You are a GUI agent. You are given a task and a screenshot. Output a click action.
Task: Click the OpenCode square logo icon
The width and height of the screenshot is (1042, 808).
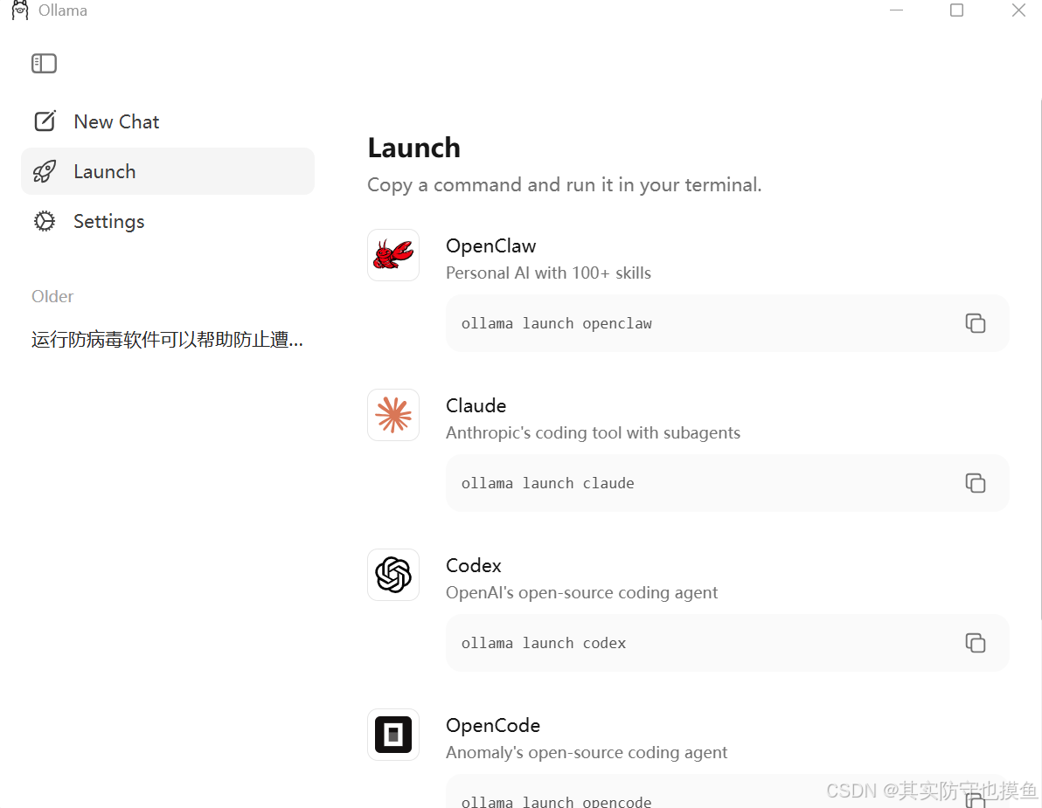[x=393, y=735]
